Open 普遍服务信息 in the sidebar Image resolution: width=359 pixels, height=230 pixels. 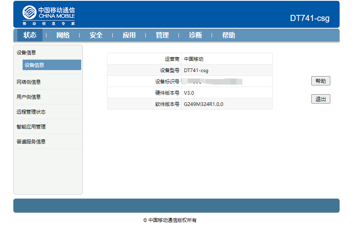(31, 142)
